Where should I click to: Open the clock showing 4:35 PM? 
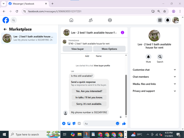click(169, 134)
